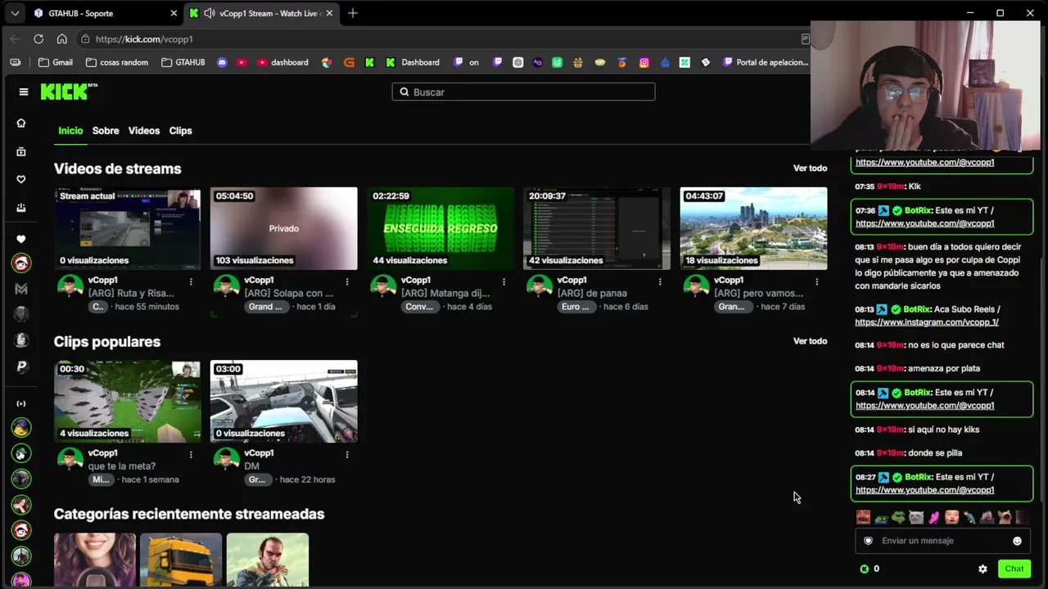The width and height of the screenshot is (1048, 589).
Task: Switch to the Videos tab
Action: click(144, 131)
